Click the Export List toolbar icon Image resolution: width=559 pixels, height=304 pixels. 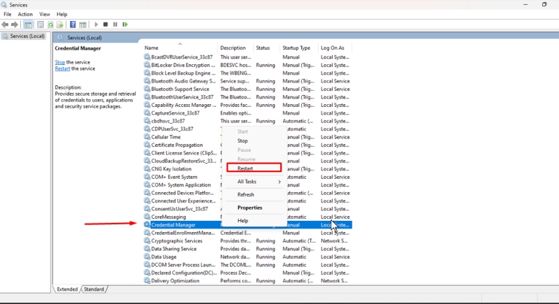(60, 24)
